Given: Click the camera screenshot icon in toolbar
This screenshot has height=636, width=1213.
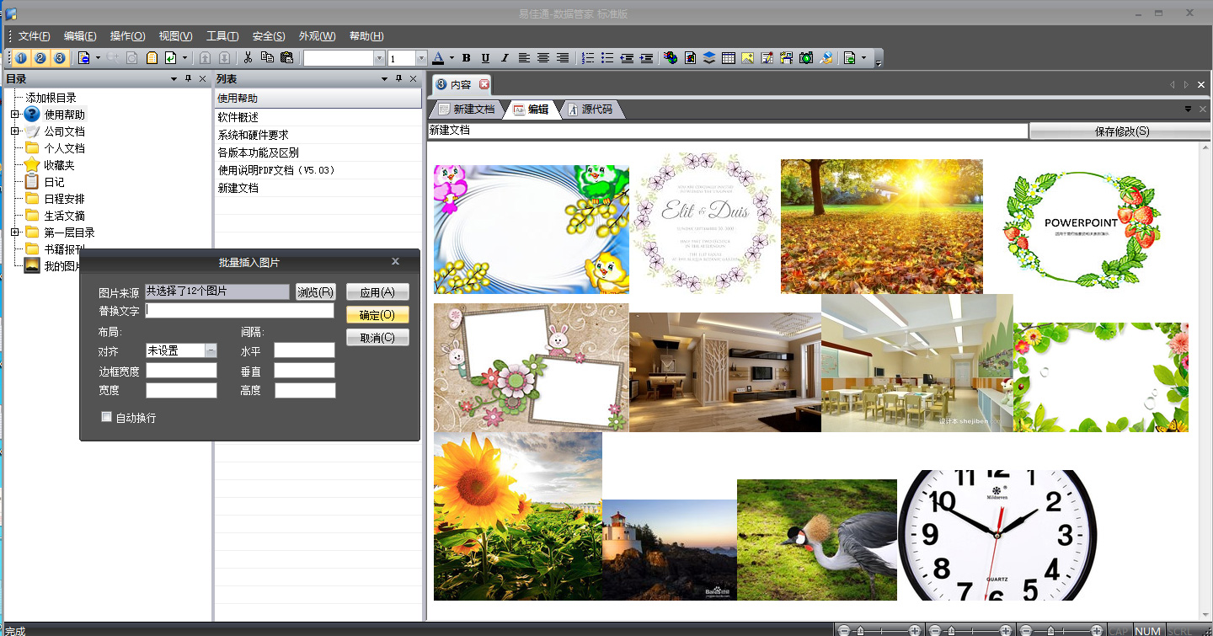Looking at the screenshot, I should pyautogui.click(x=806, y=58).
